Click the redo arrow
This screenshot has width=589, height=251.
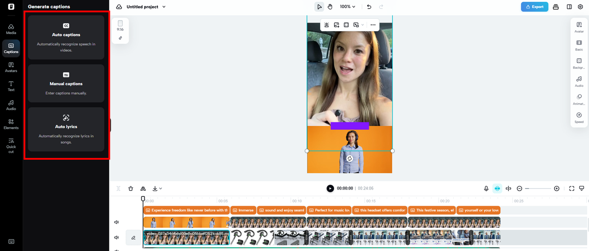[381, 7]
